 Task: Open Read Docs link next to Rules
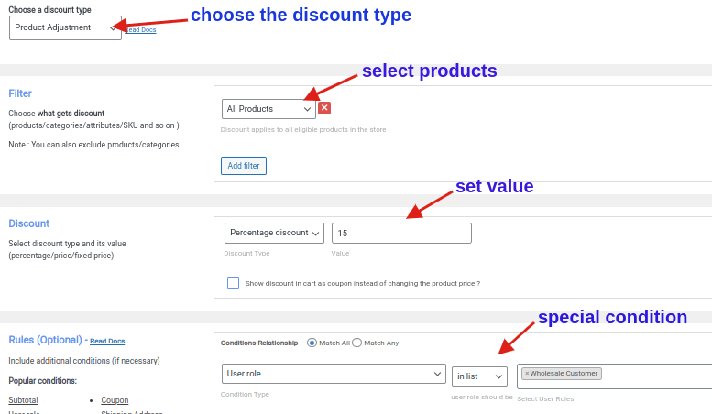(x=107, y=341)
